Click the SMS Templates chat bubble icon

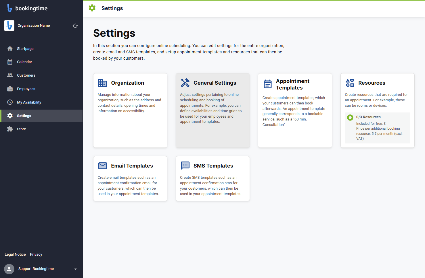pyautogui.click(x=185, y=166)
